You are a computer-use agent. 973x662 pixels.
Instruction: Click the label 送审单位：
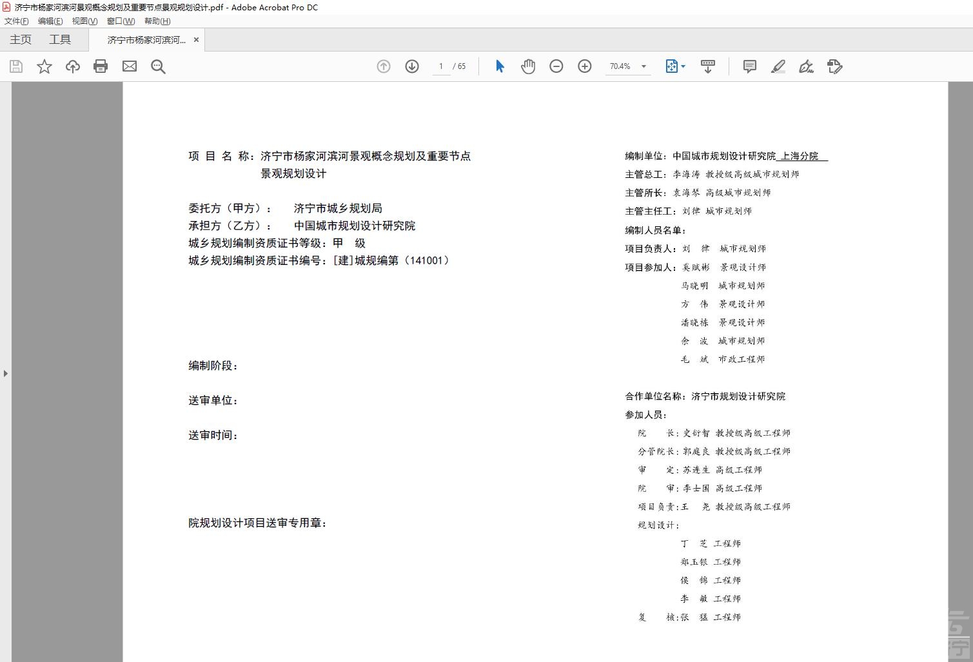coord(213,400)
